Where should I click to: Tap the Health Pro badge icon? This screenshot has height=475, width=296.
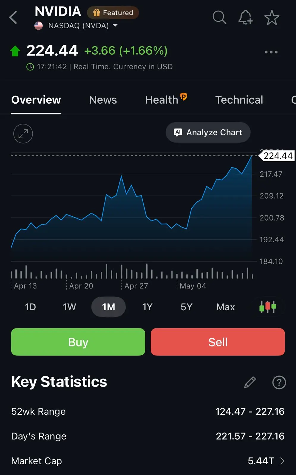pyautogui.click(x=184, y=96)
